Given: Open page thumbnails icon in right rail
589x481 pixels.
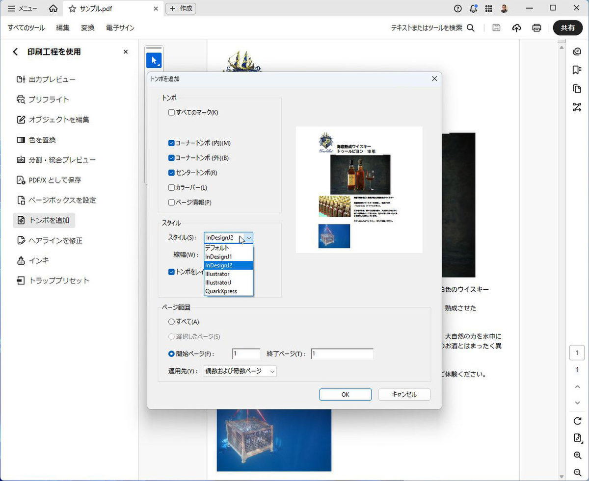Looking at the screenshot, I should click(577, 89).
